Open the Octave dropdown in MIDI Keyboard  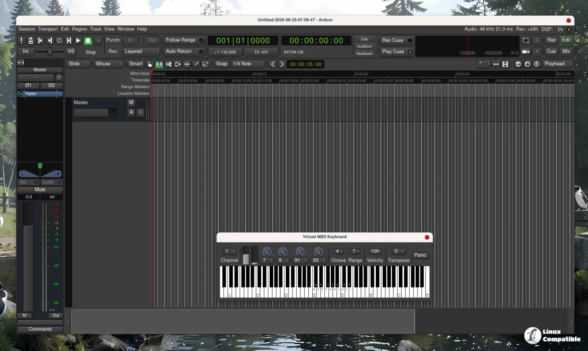[339, 251]
